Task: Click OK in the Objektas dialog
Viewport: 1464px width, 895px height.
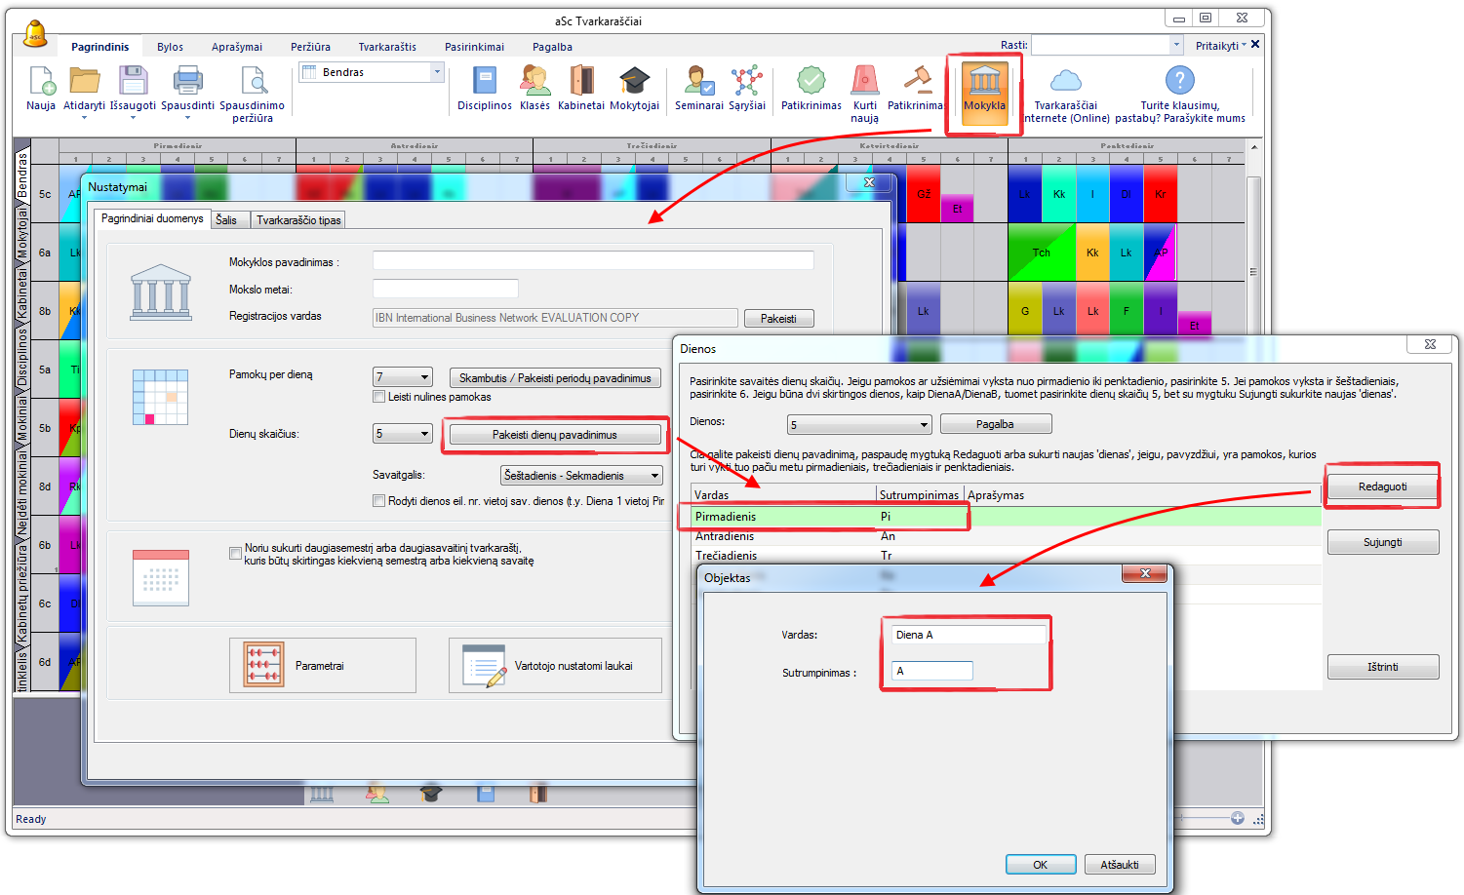Action: click(x=1040, y=865)
